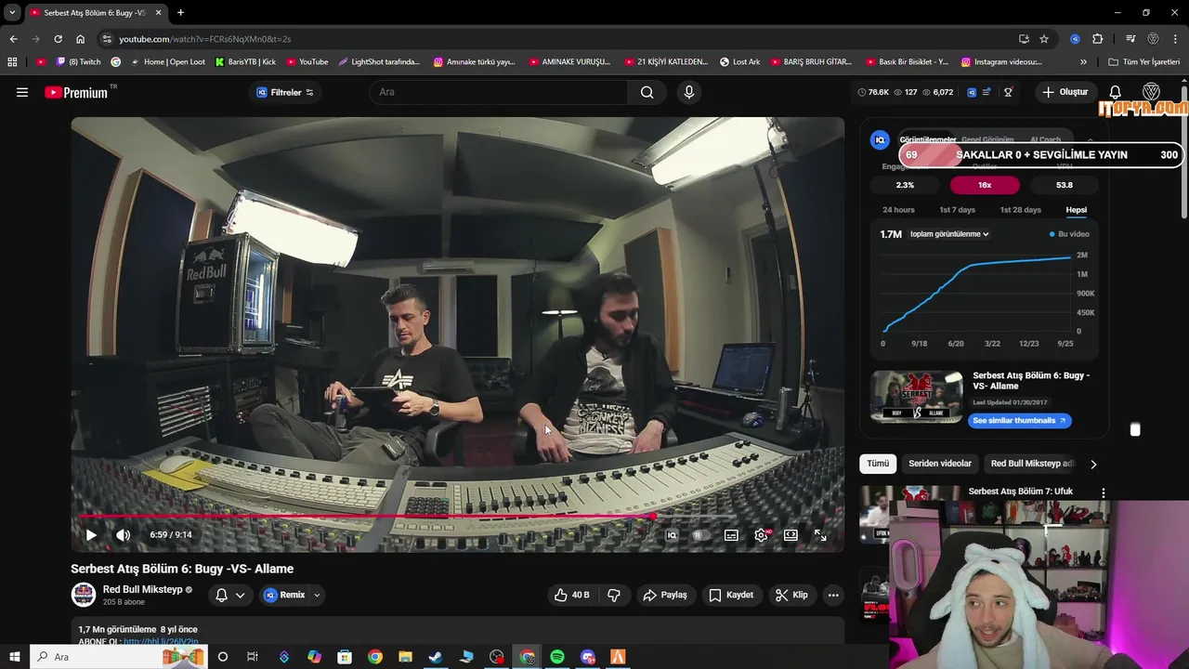The height and width of the screenshot is (669, 1189).
Task: Dislike the video
Action: click(x=614, y=595)
